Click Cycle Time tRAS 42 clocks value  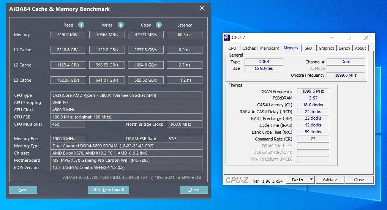click(313, 125)
